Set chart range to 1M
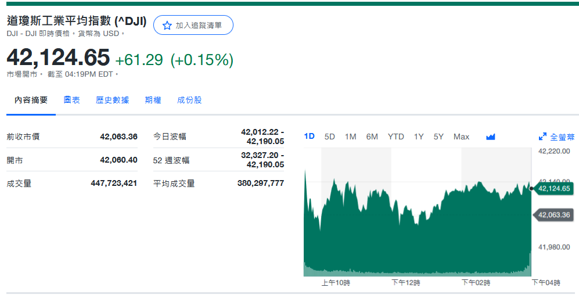The height and width of the screenshot is (298, 579). [350, 137]
